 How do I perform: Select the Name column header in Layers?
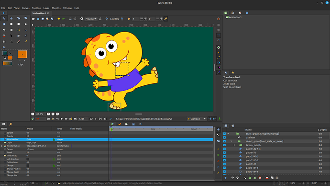248,130
